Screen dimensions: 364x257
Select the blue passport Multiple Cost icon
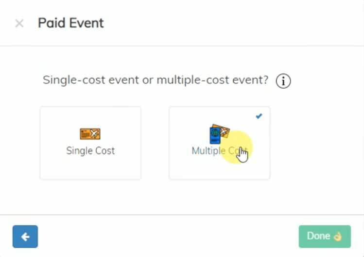tap(215, 135)
